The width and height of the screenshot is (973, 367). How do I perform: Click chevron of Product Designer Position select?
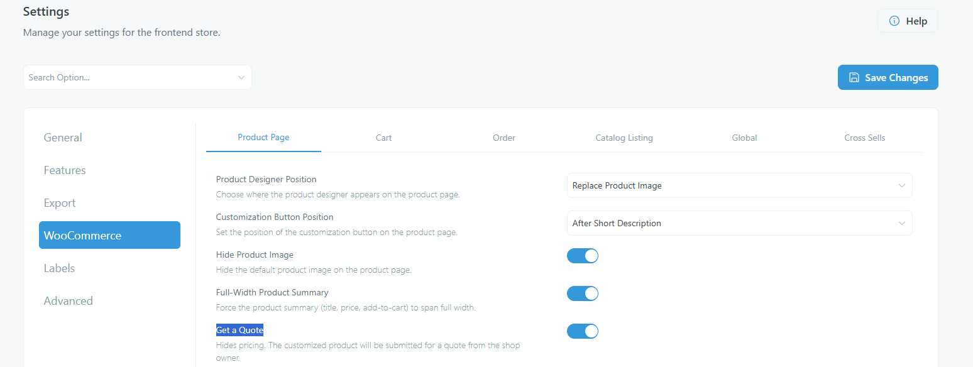tap(902, 186)
